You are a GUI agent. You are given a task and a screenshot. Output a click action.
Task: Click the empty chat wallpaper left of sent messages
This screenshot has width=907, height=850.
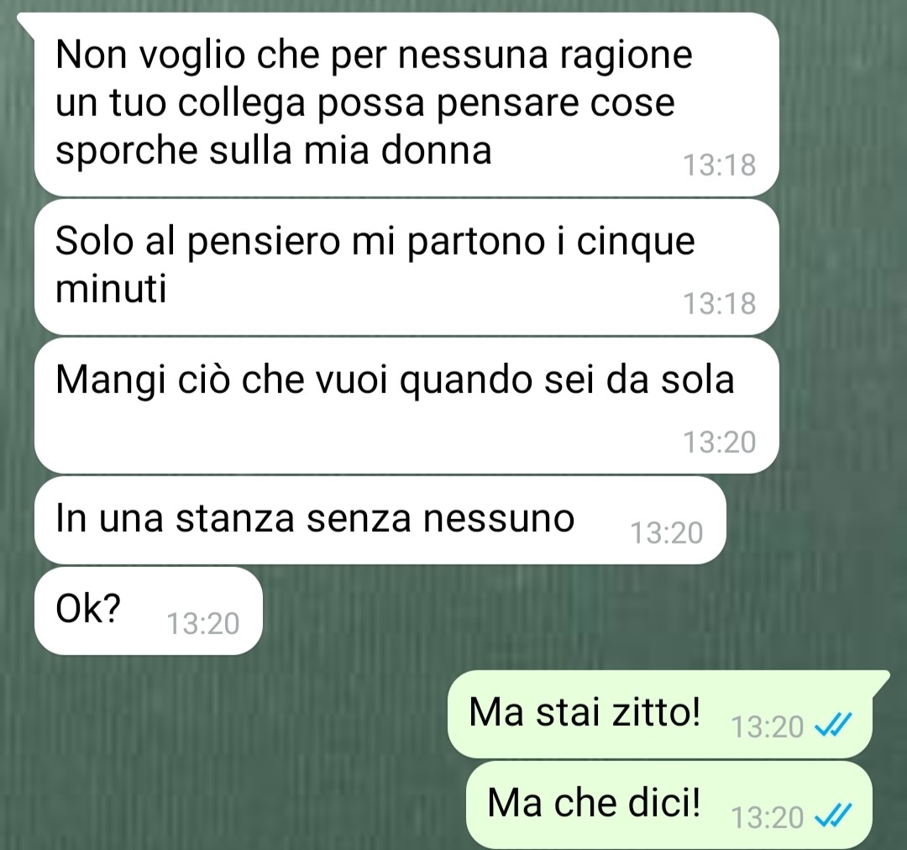[232, 753]
